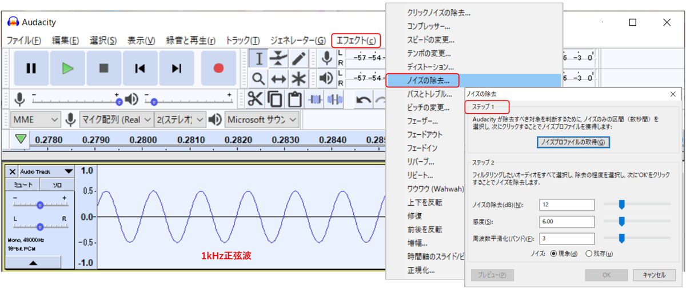Click the playback meter speaker icon
The width and height of the screenshot is (686, 288).
(326, 78)
